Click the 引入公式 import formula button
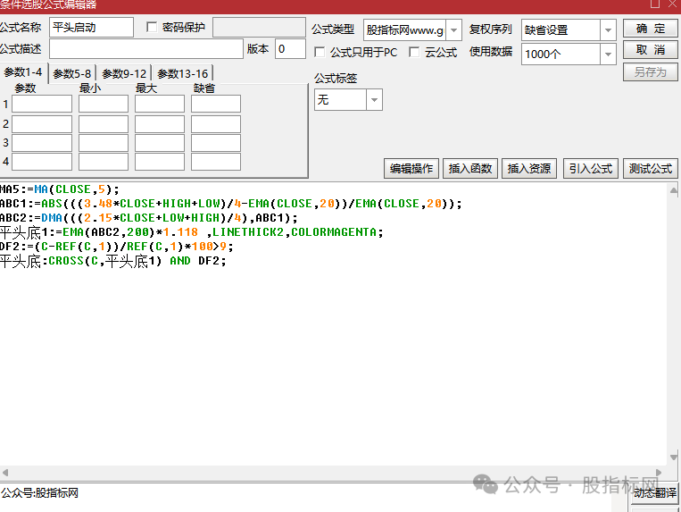 coord(591,168)
